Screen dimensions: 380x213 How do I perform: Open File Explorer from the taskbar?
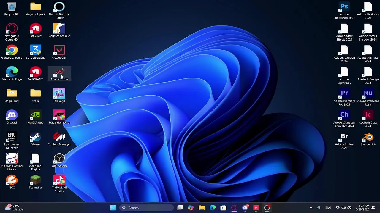coord(202,208)
